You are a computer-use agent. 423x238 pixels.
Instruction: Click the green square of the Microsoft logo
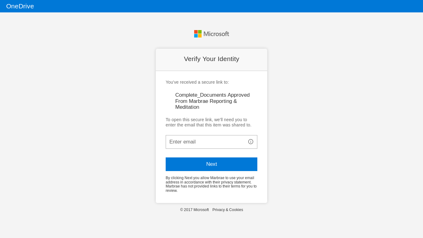200,32
